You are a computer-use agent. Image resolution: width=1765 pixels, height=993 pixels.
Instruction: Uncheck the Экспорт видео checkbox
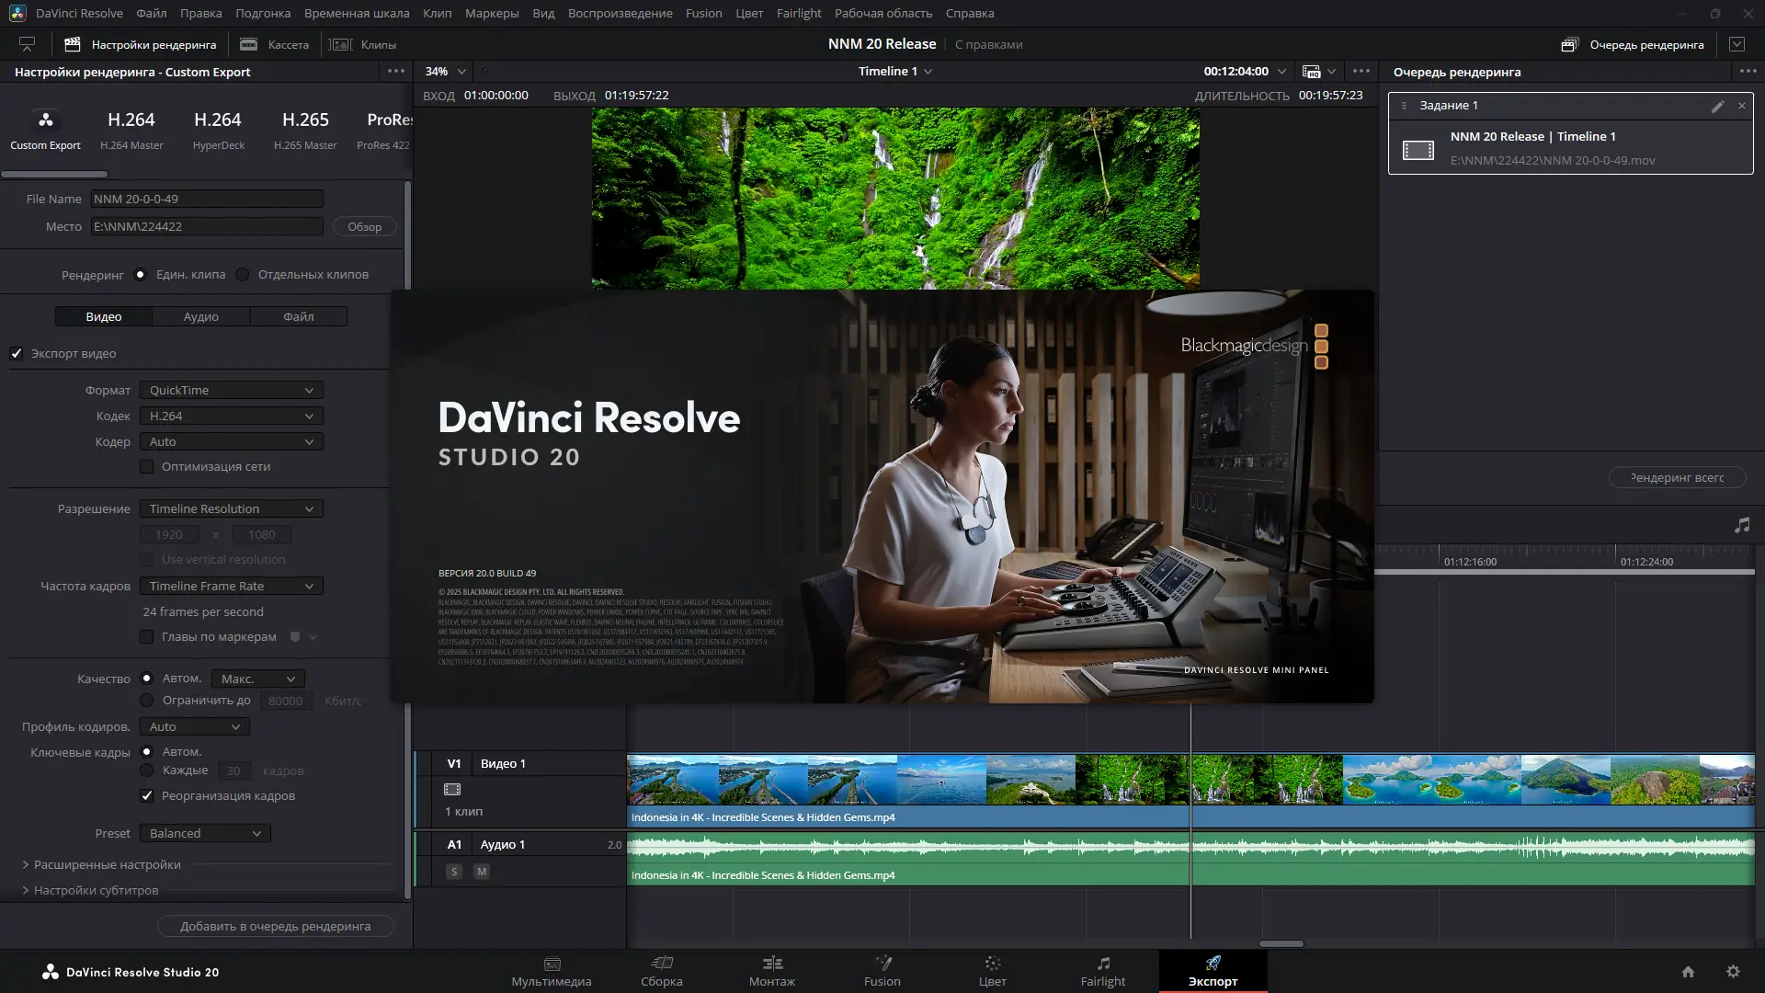[x=17, y=354]
